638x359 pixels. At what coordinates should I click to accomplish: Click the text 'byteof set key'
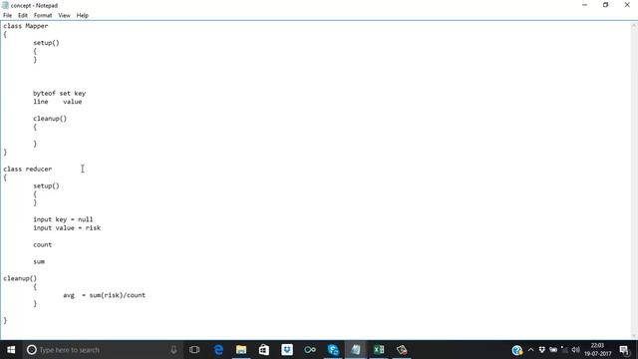(x=60, y=93)
